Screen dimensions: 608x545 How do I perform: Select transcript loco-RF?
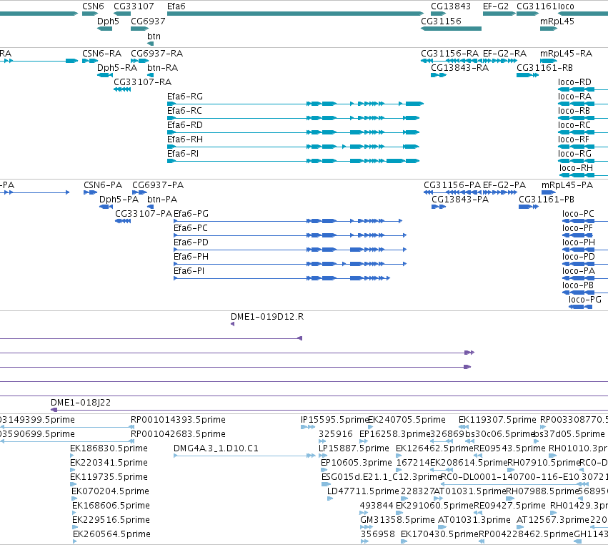pos(583,147)
